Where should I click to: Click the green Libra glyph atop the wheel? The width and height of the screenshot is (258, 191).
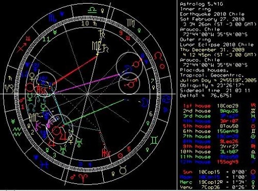(92, 10)
